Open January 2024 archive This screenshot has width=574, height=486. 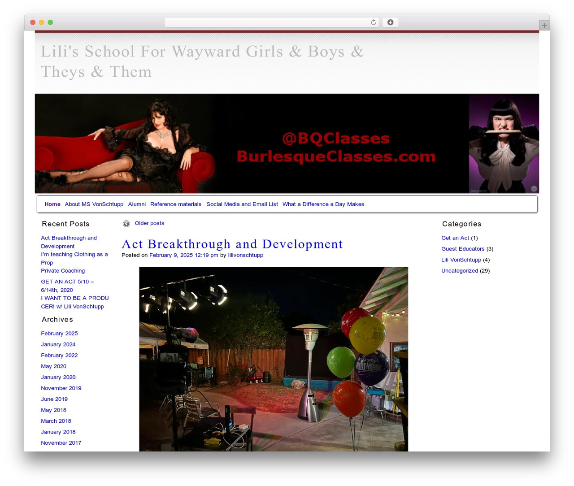pos(58,344)
